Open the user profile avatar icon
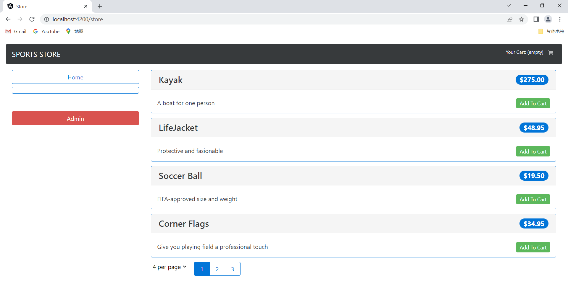568x302 pixels. click(x=548, y=19)
